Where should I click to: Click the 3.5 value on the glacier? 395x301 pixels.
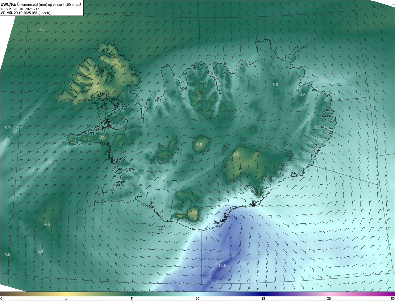[199, 145]
